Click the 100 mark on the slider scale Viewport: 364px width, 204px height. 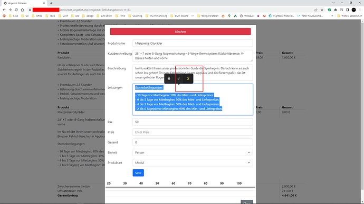coord(239,183)
